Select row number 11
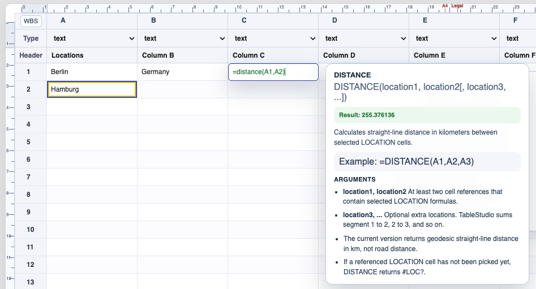Viewport: 536px width, 289px height. pos(30,247)
